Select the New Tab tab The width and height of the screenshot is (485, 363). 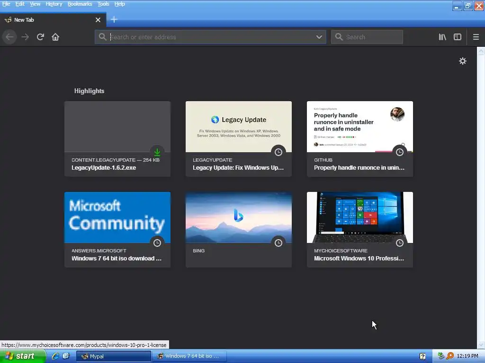tap(53, 20)
